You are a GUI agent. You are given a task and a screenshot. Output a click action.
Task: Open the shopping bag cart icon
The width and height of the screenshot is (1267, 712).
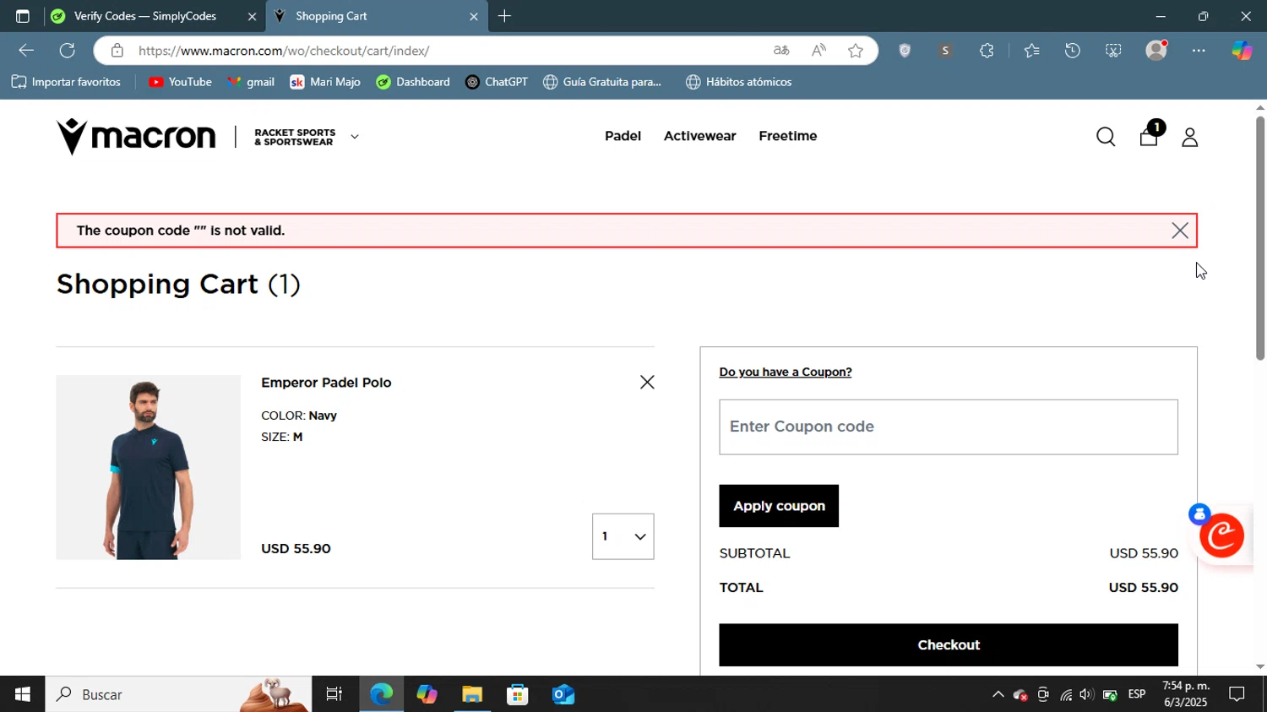coord(1149,136)
